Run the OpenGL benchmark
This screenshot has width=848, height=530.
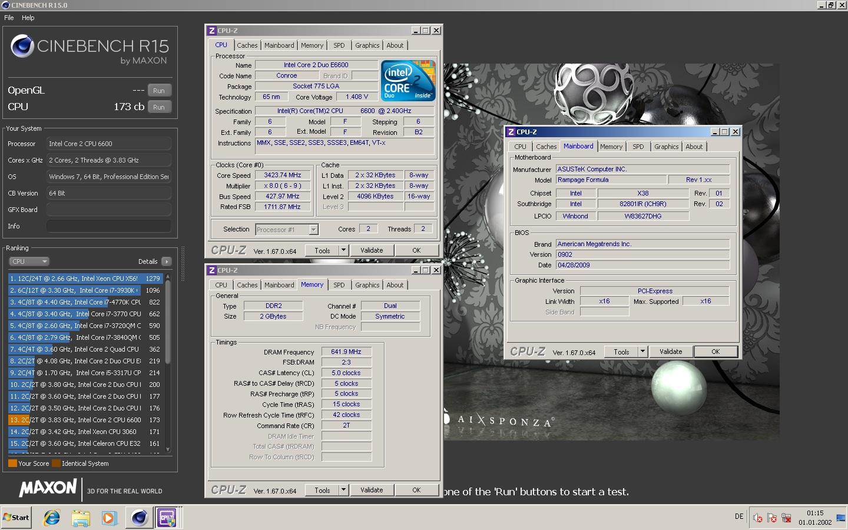coord(159,91)
